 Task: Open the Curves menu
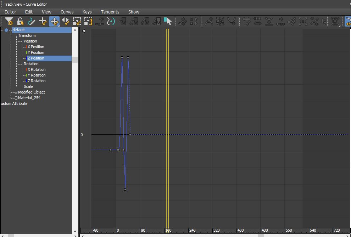coord(67,12)
